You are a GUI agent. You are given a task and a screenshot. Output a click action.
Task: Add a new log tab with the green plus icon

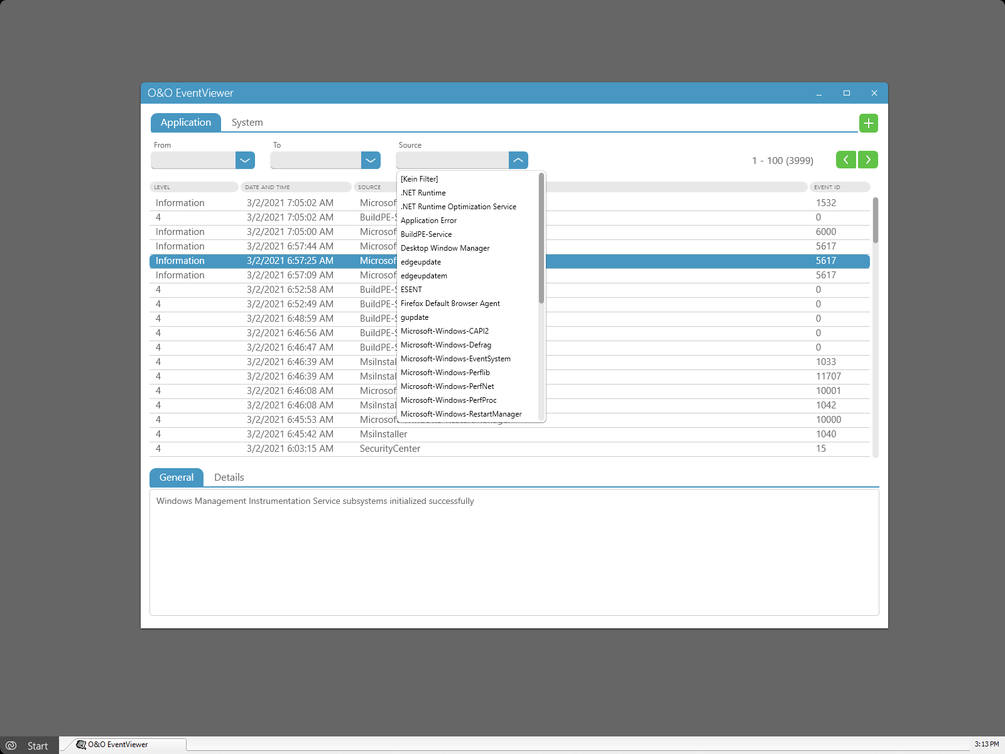(x=868, y=123)
